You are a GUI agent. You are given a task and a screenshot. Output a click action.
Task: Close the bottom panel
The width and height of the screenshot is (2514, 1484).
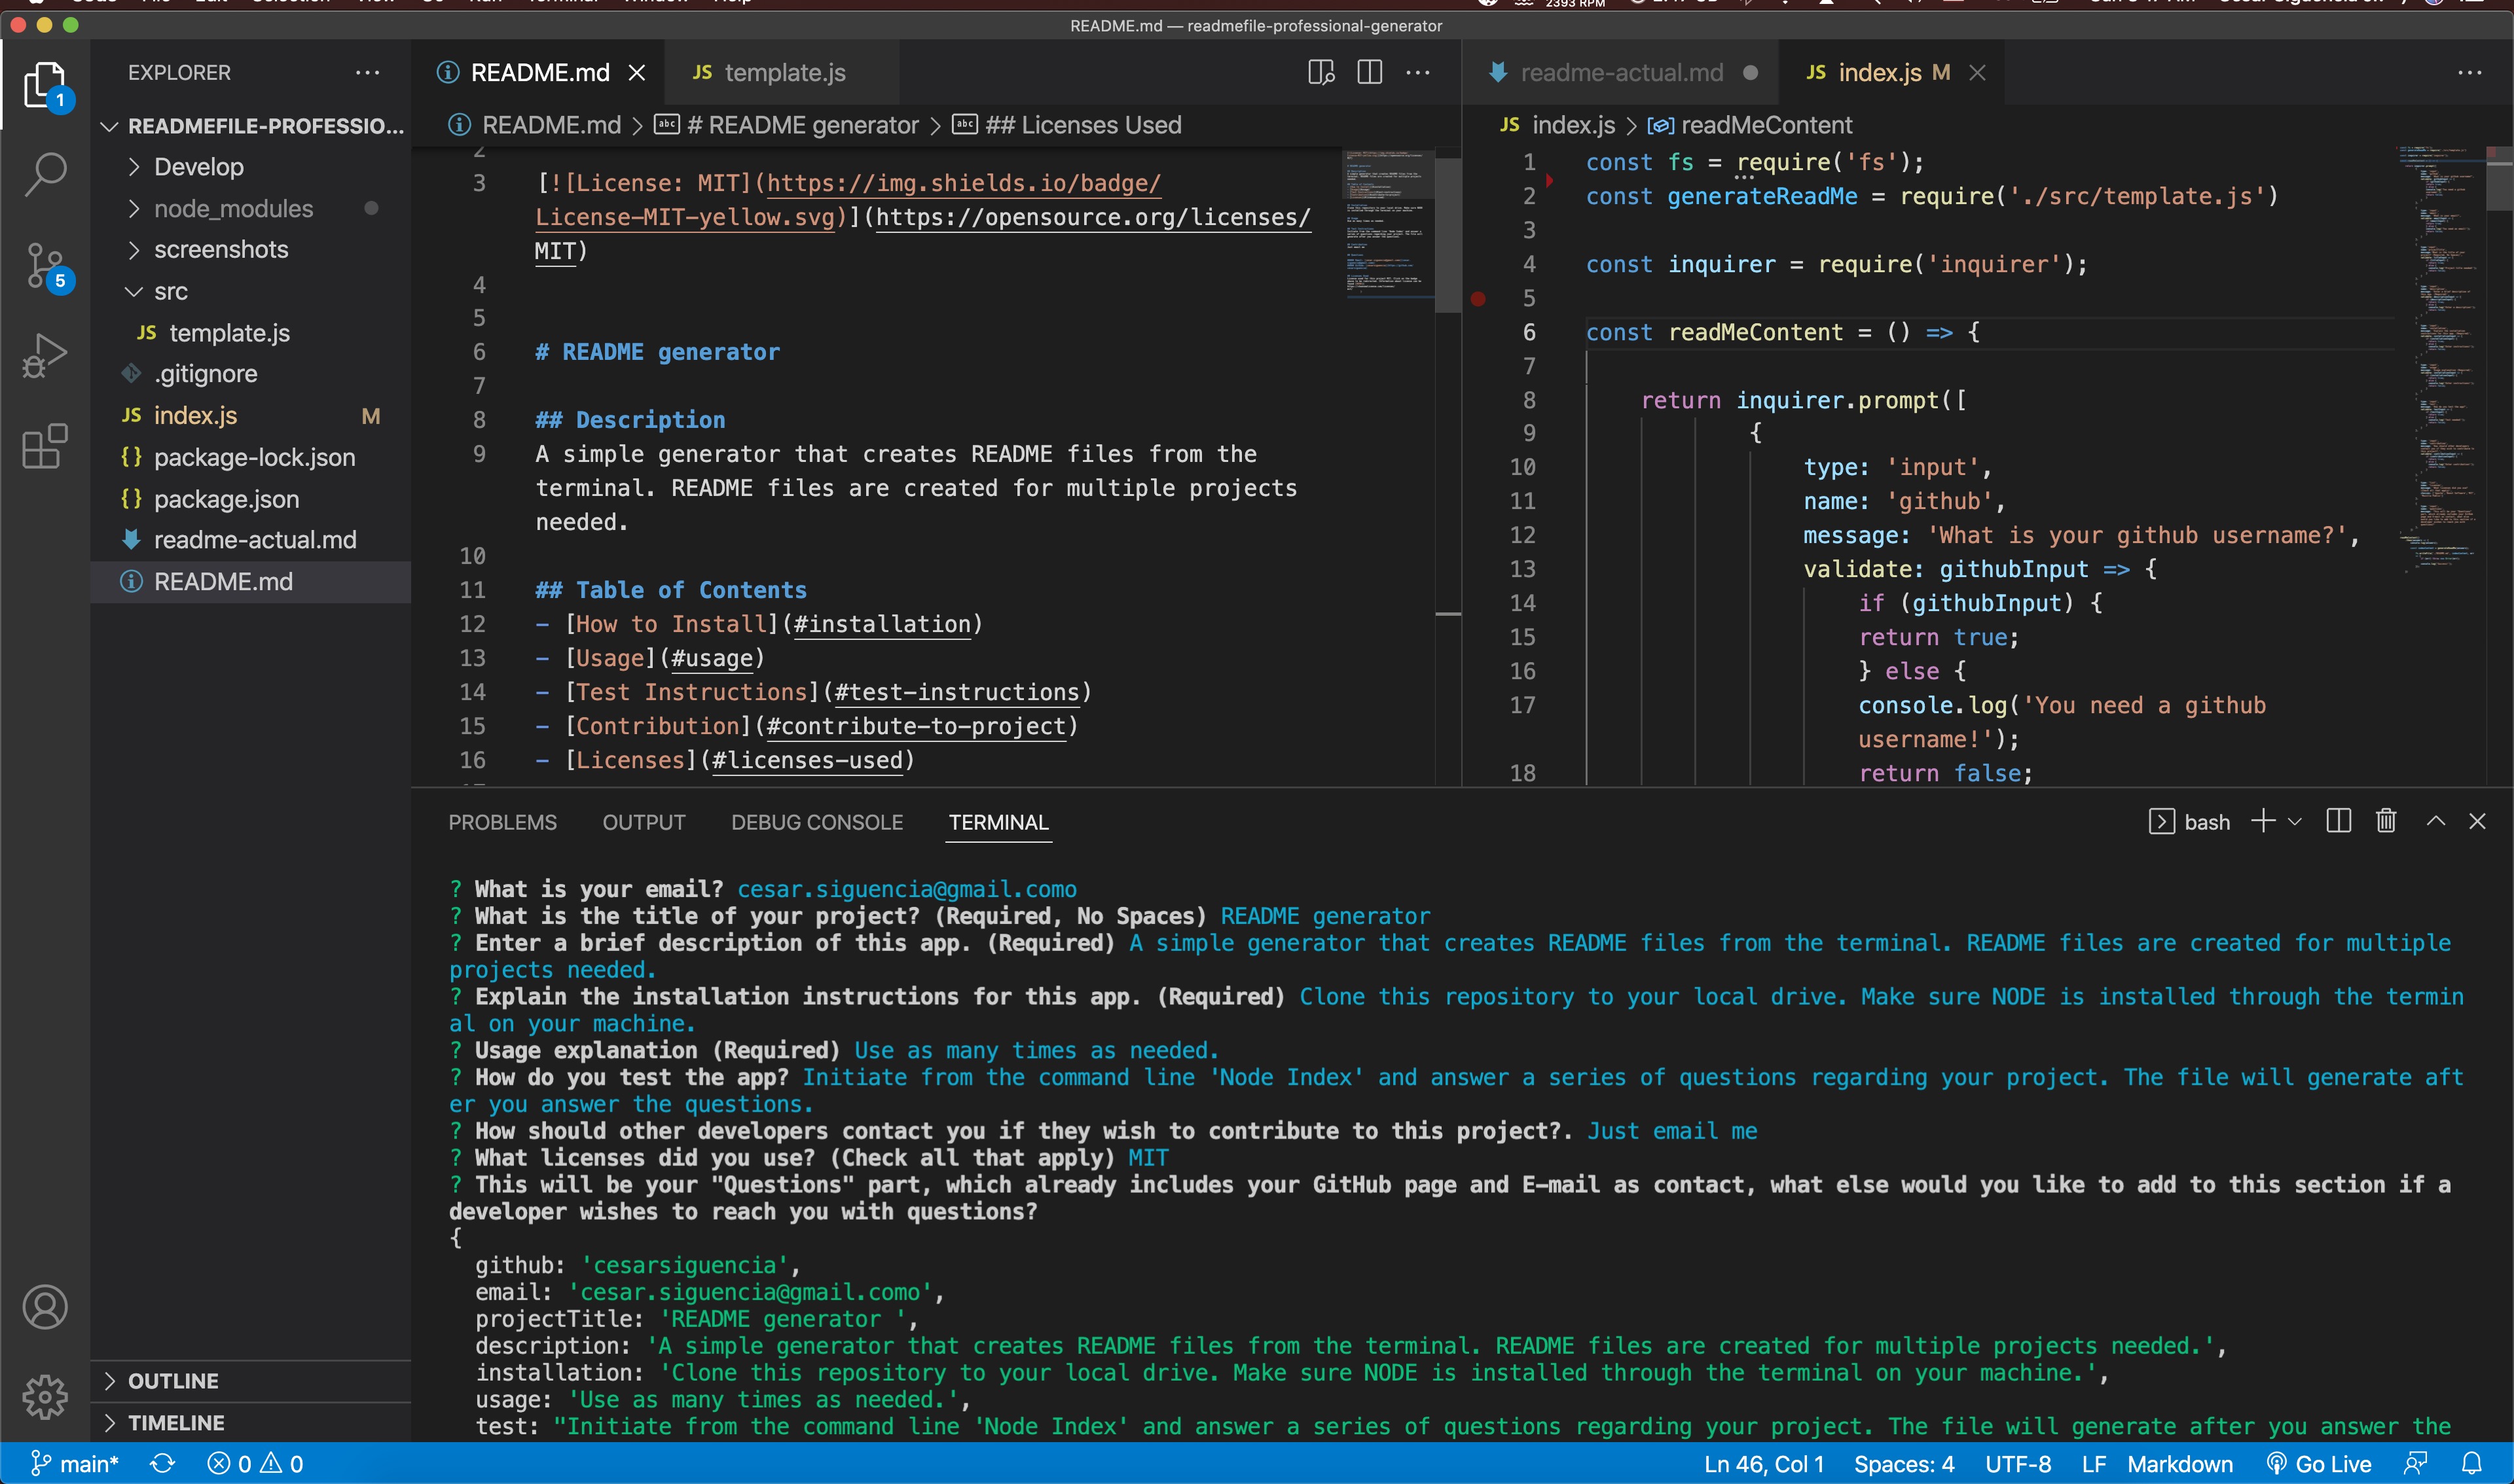2477,821
